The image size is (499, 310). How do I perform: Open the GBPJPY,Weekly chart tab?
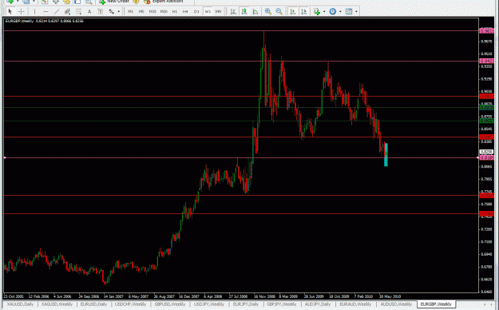coord(283,304)
